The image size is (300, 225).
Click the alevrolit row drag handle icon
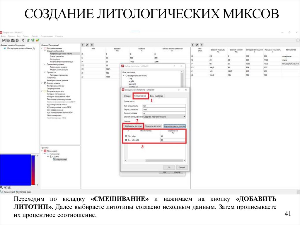pyautogui.click(x=126, y=140)
